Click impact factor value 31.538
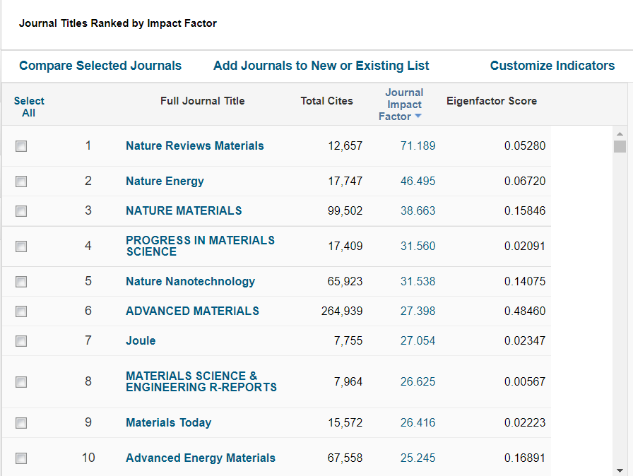Image resolution: width=633 pixels, height=476 pixels. coord(418,281)
